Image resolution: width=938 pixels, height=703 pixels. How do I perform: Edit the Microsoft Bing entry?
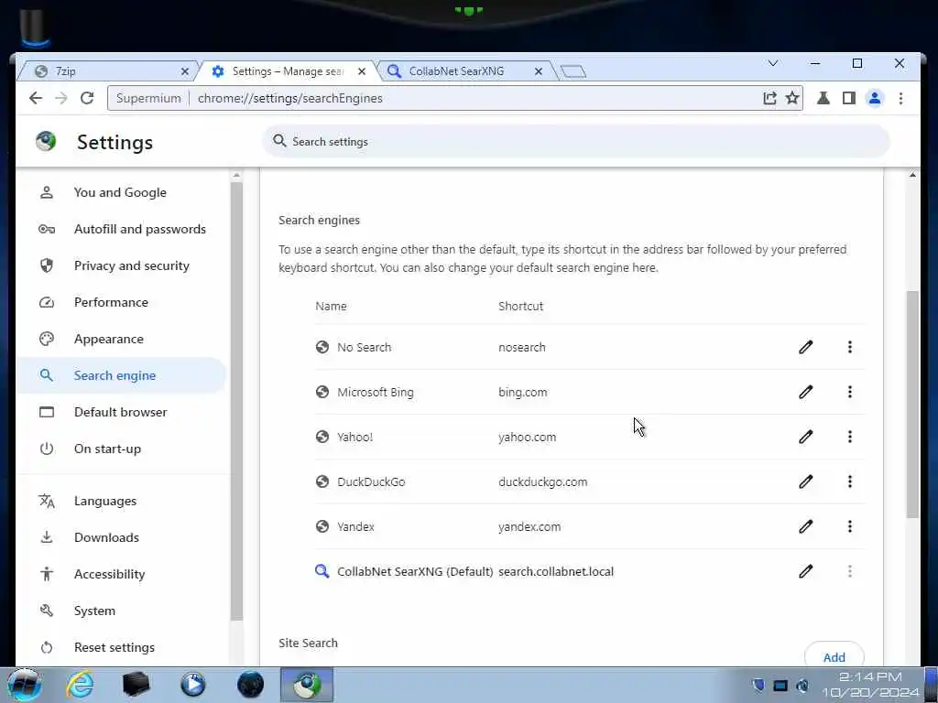click(805, 392)
